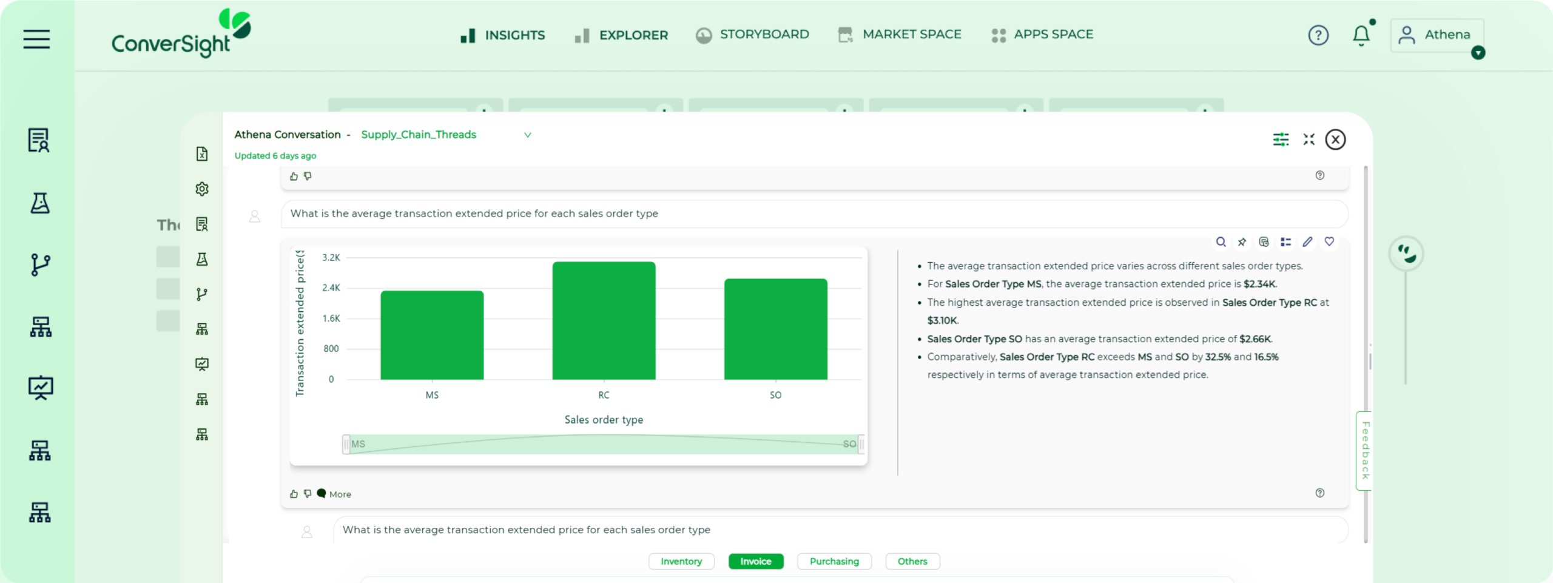This screenshot has width=1553, height=583.
Task: Open Apps Space
Action: [x=1042, y=35]
